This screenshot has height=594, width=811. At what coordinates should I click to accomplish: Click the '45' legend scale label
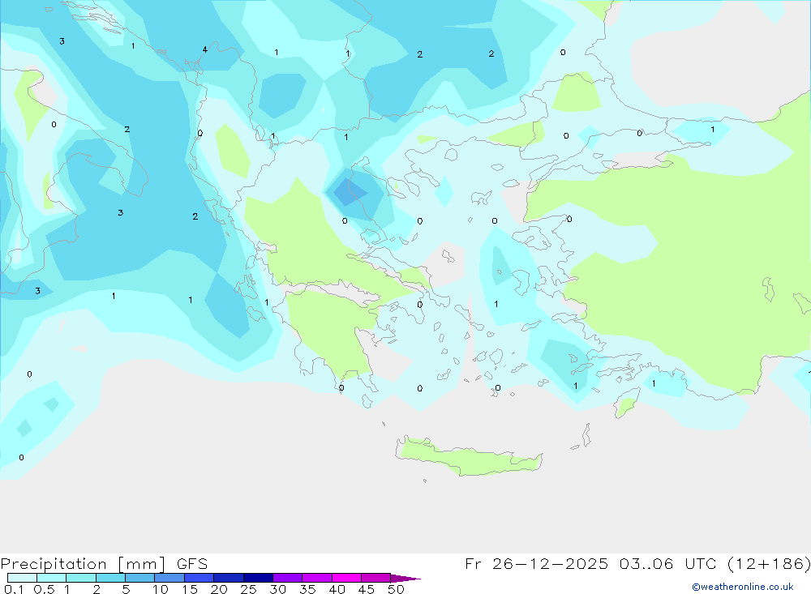click(367, 589)
